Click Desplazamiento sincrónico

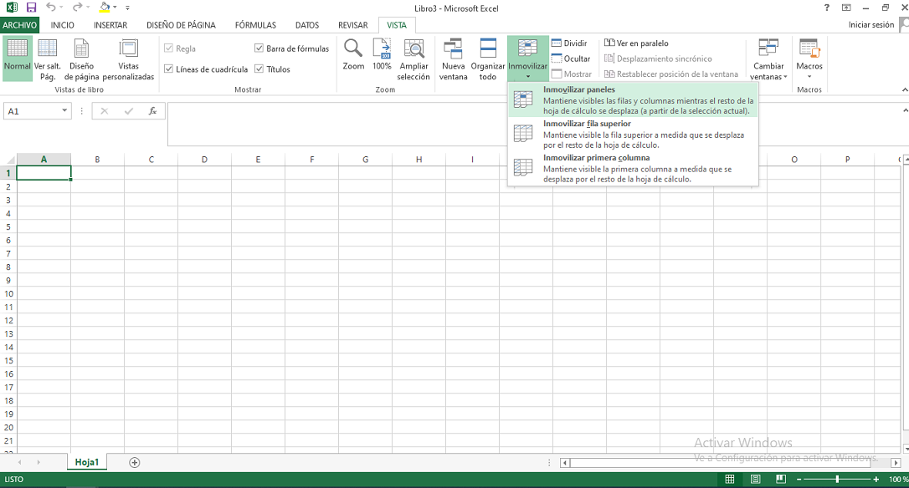pos(658,58)
